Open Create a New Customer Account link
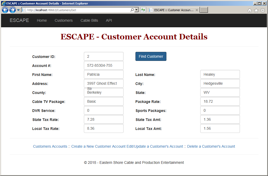Screen dimensions: 268x176 pos(98,146)
